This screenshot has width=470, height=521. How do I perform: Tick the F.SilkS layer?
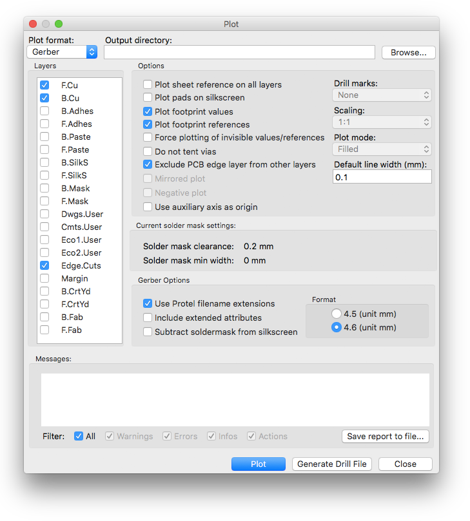(44, 175)
